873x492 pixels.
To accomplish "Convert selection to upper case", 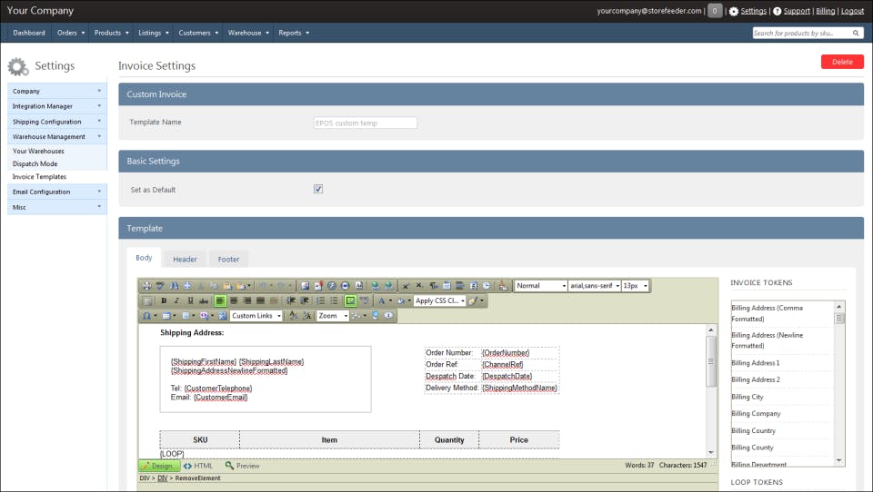I will pyautogui.click(x=306, y=315).
